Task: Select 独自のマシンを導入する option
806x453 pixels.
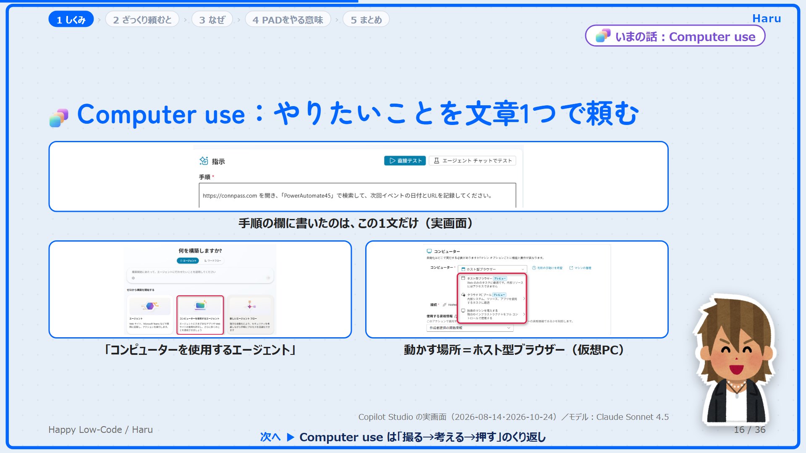Action: [492, 314]
